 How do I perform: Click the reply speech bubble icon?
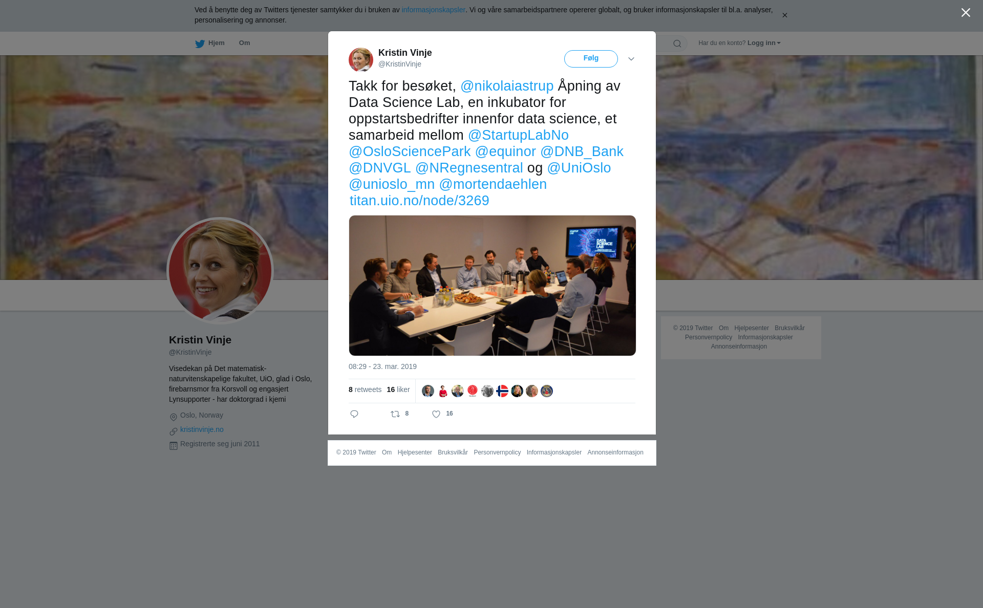click(354, 414)
